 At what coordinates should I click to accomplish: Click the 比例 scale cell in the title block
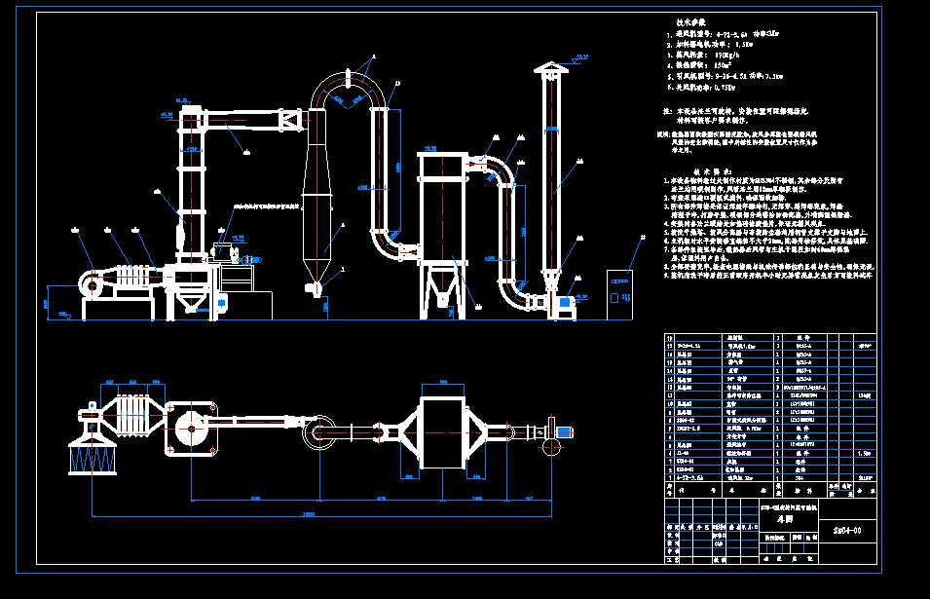pyautogui.click(x=799, y=538)
